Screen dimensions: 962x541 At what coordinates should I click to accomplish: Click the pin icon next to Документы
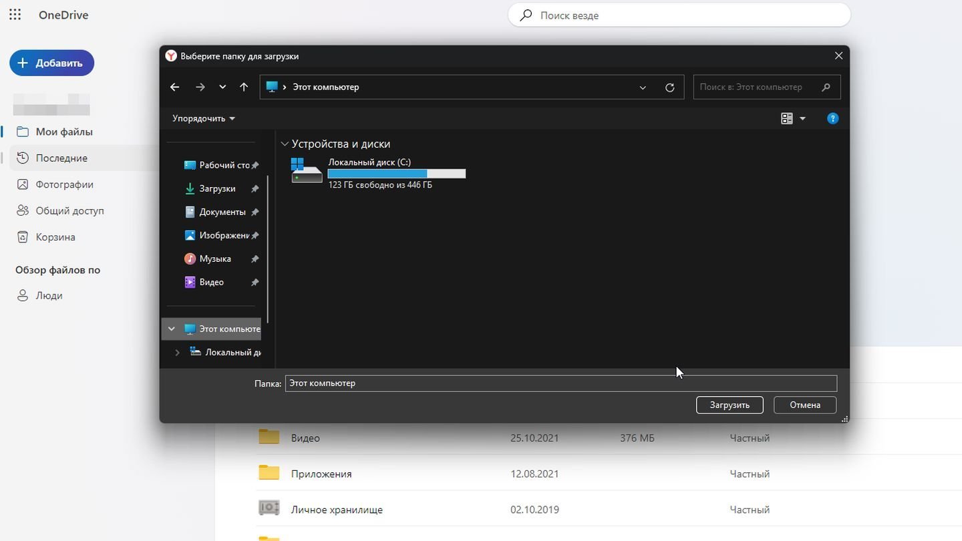(255, 212)
